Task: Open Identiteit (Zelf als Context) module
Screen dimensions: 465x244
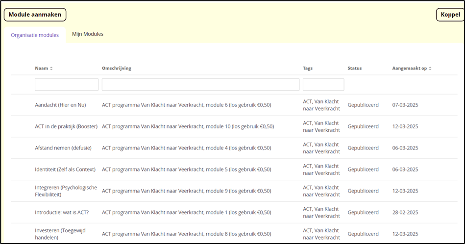Action: (65, 170)
